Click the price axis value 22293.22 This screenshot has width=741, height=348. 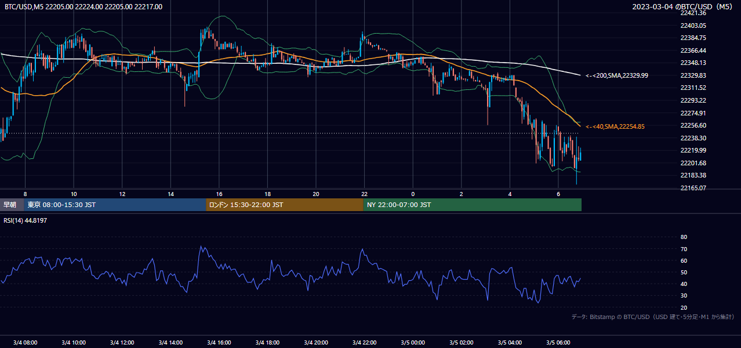pos(693,100)
